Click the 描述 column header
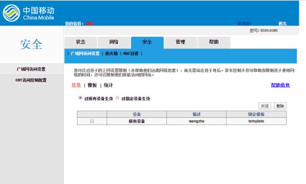 tap(196, 114)
